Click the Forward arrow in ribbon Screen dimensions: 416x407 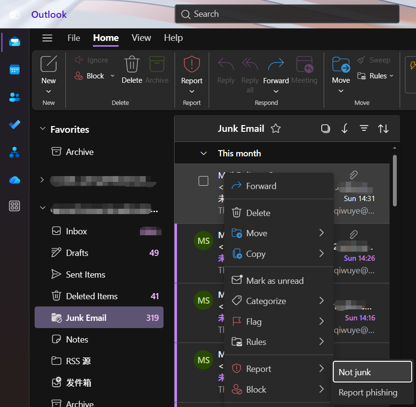tap(276, 69)
